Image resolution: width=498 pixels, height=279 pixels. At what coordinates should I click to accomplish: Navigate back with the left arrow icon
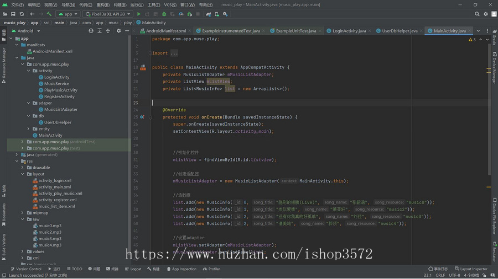point(32,14)
